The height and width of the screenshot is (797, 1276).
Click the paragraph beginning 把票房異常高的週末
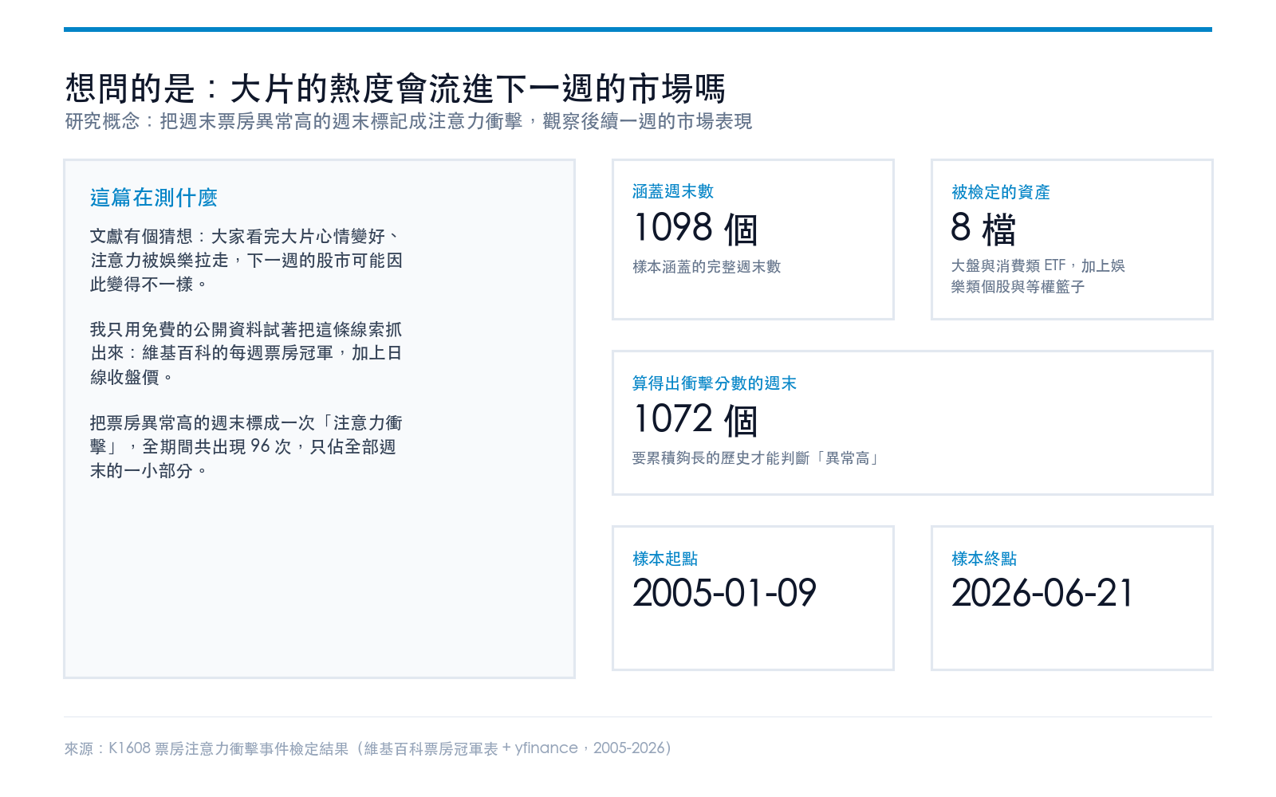click(x=246, y=446)
